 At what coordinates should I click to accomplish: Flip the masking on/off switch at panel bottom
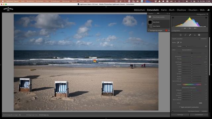(x=173, y=111)
